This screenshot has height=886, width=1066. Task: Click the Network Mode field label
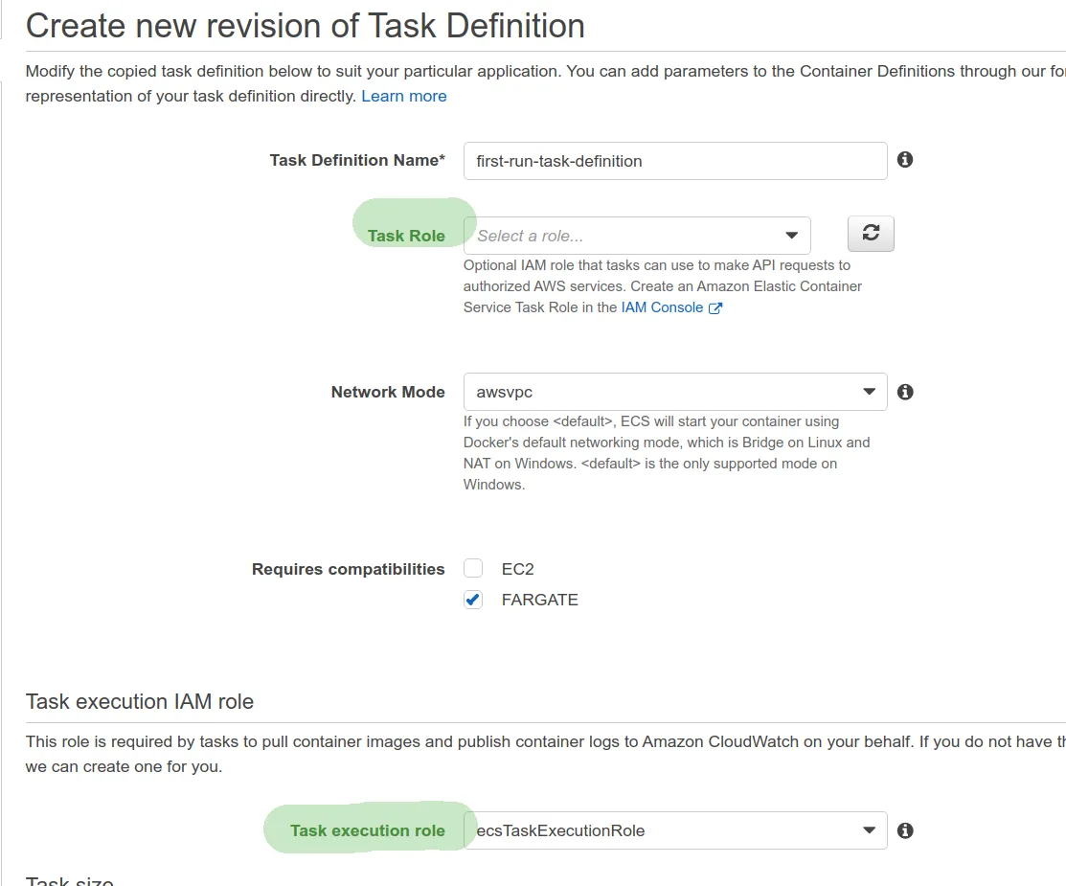point(388,392)
